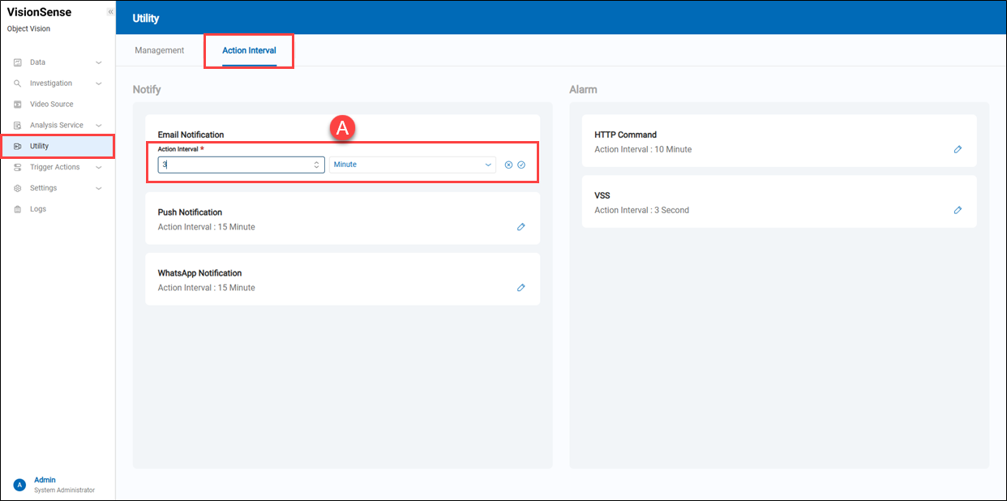Edit the VSS action interval
This screenshot has height=501, width=1007.
(958, 210)
